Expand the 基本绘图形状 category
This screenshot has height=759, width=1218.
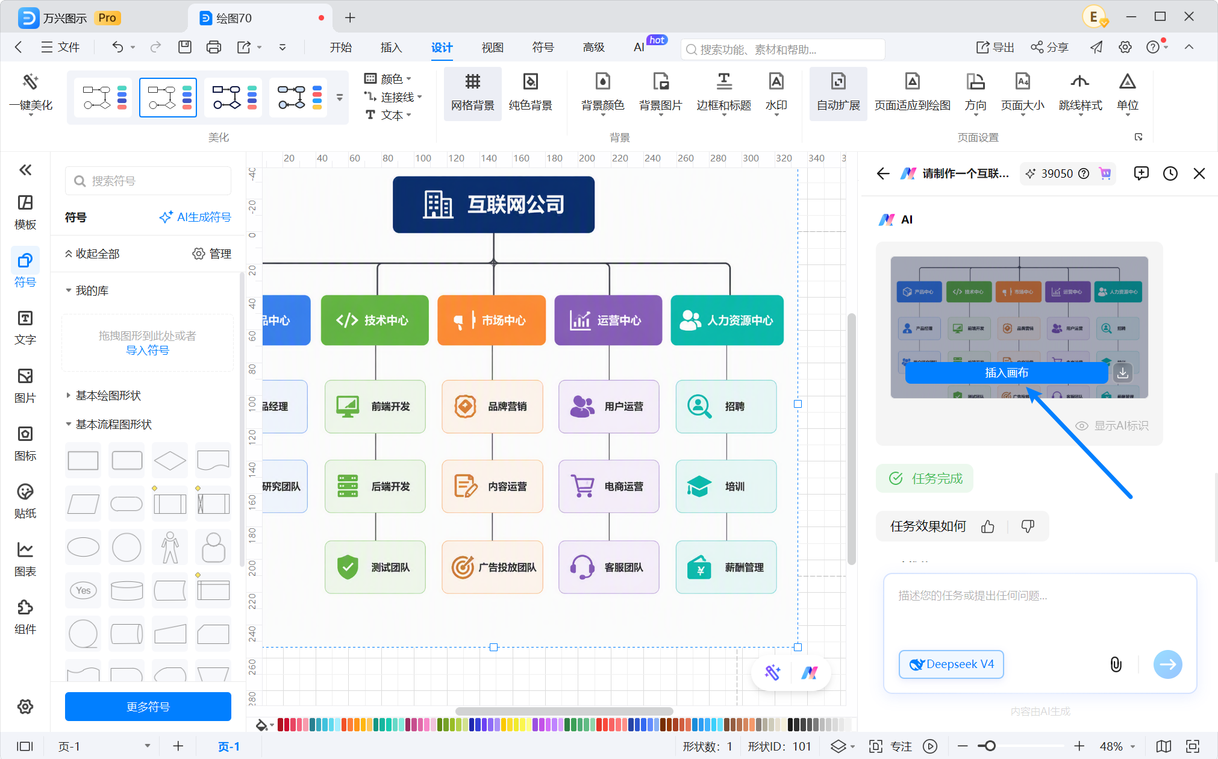click(x=104, y=396)
